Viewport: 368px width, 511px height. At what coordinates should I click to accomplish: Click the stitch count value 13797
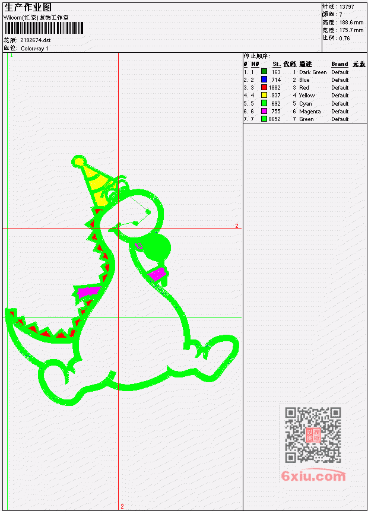(x=347, y=7)
